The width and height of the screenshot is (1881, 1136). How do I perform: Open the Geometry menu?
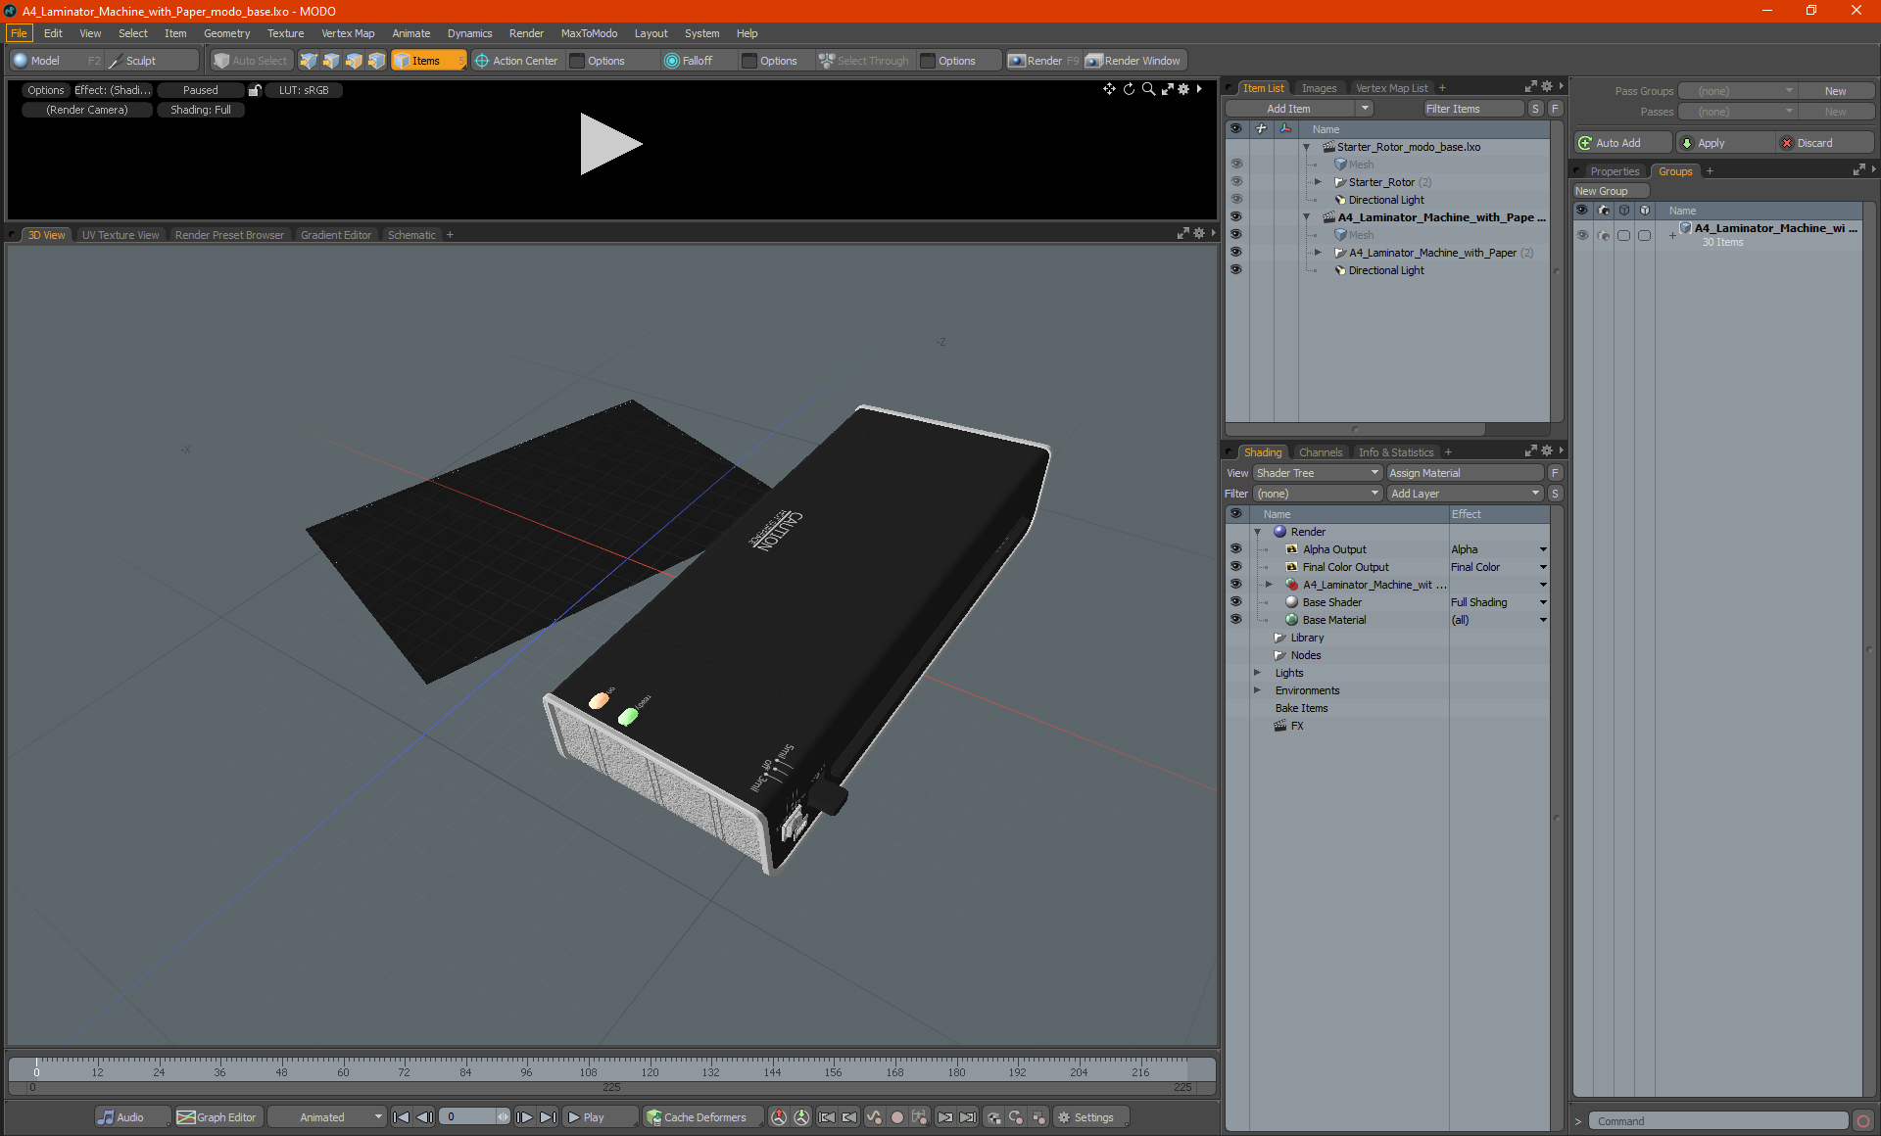tap(226, 33)
